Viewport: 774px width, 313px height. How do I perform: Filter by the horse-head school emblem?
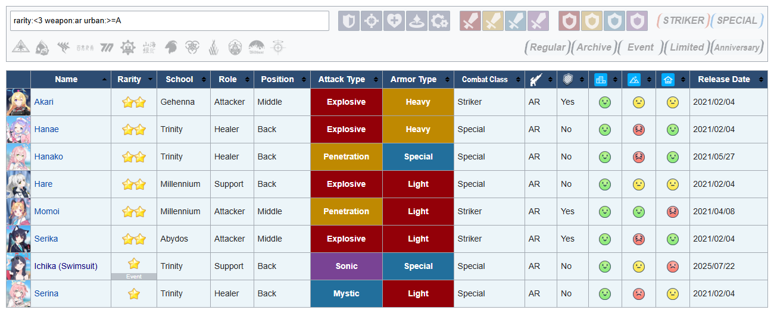tap(171, 47)
